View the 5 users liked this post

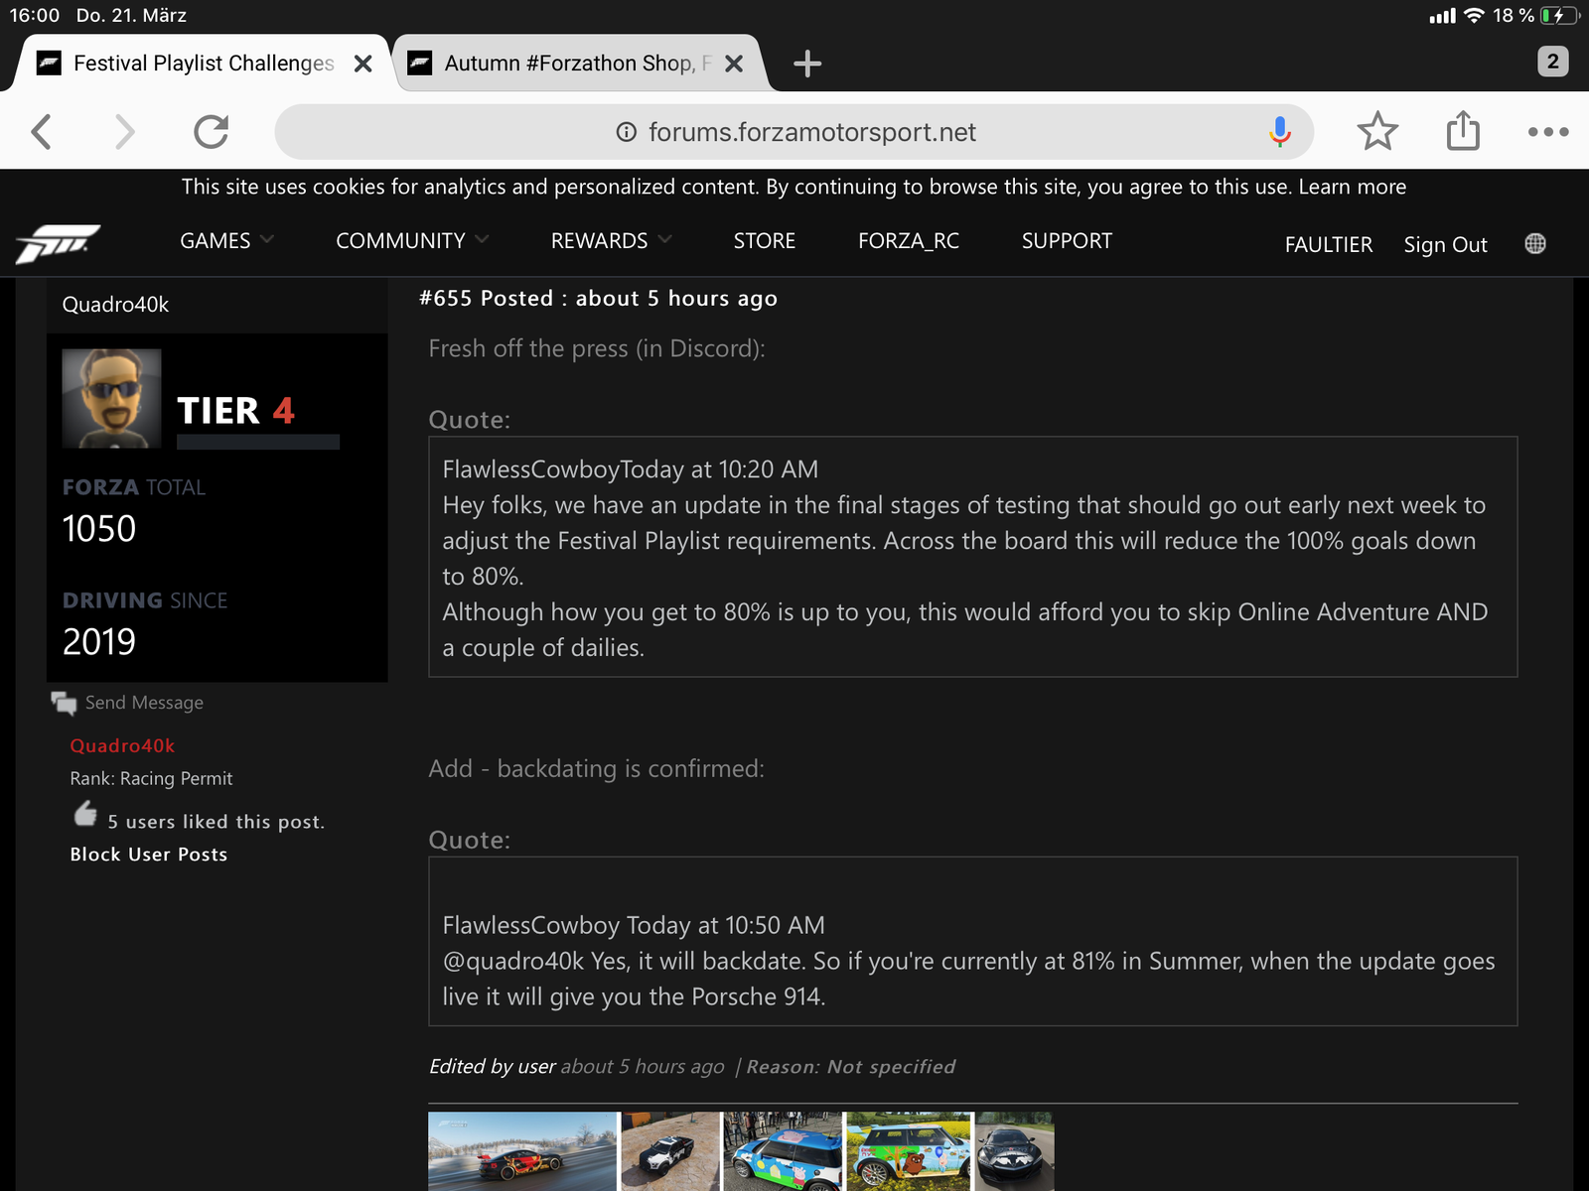216,822
